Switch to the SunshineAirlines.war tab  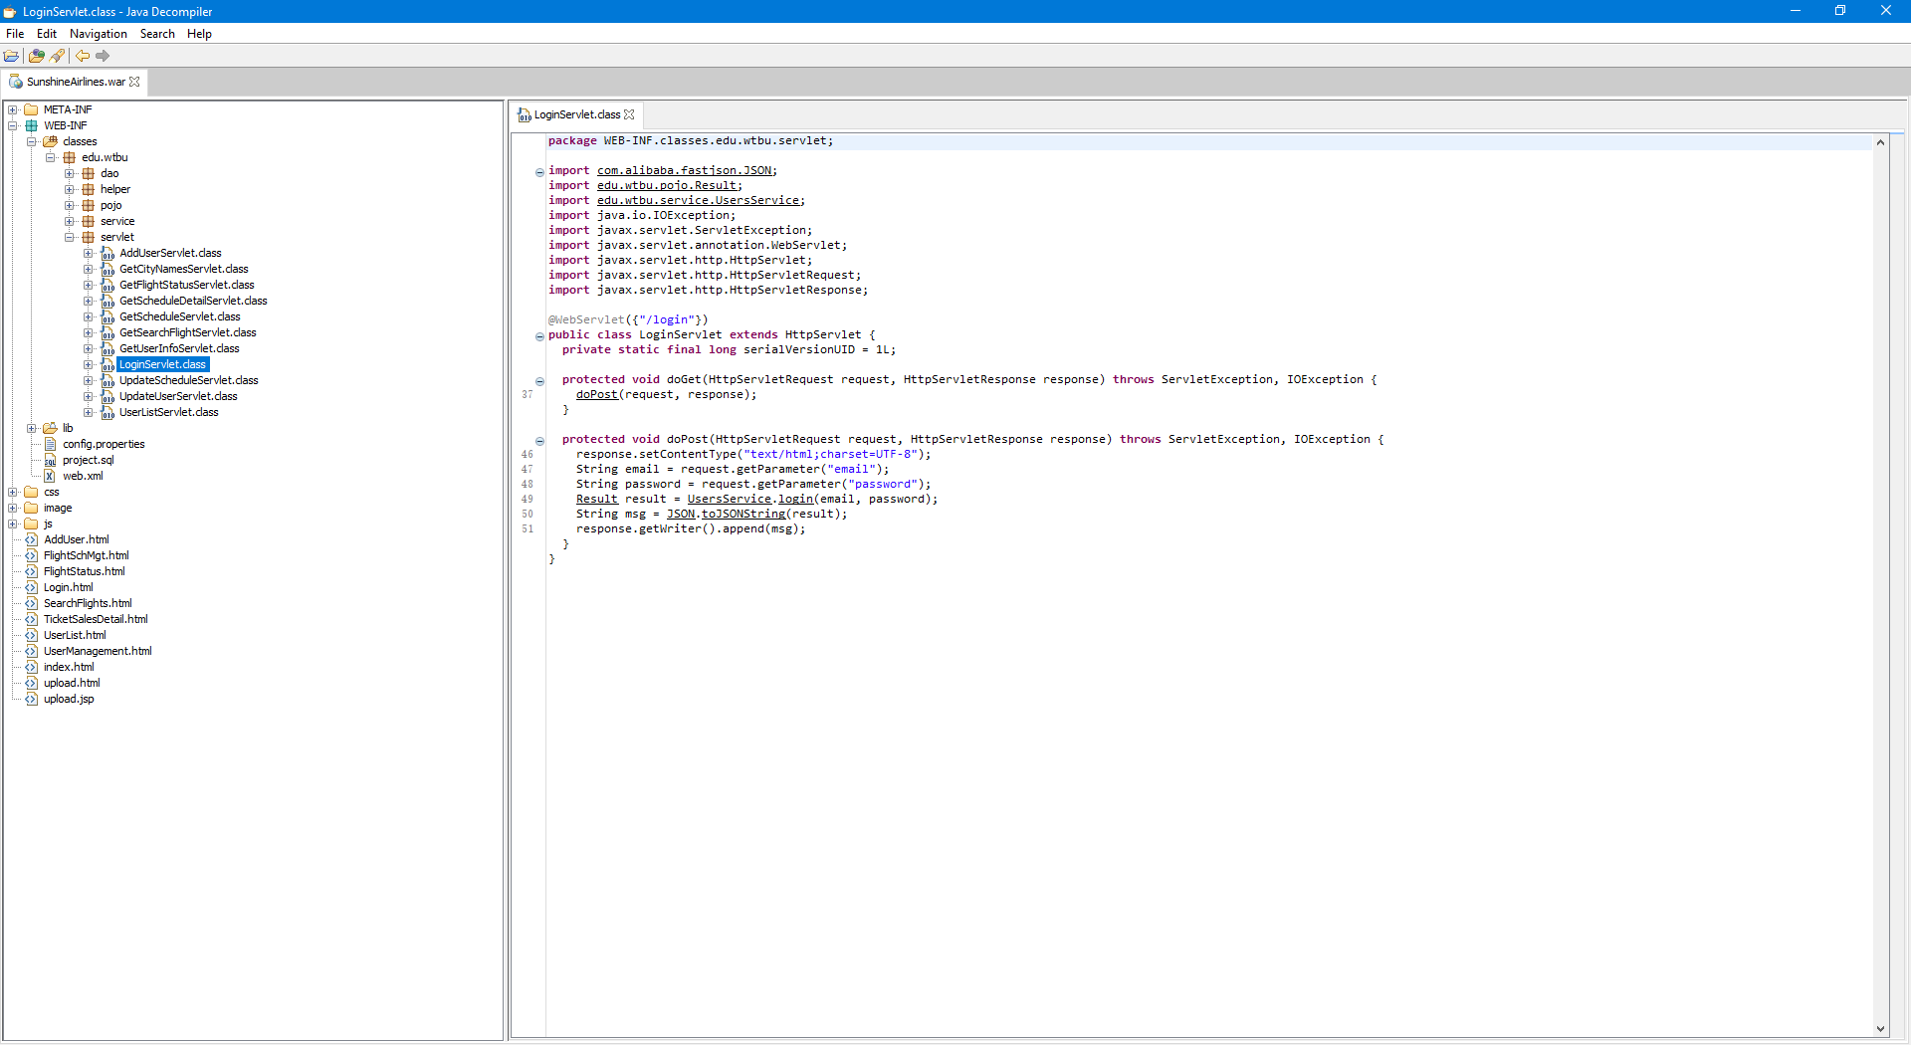pos(75,82)
